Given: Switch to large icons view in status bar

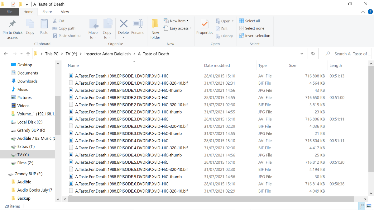Looking at the screenshot, I should click(x=369, y=206).
